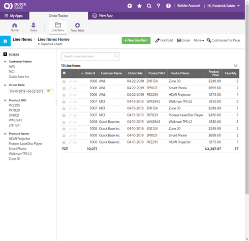The height and width of the screenshot is (241, 249).
Task: Open Home icon in app toolbar
Action: tap(15, 25)
